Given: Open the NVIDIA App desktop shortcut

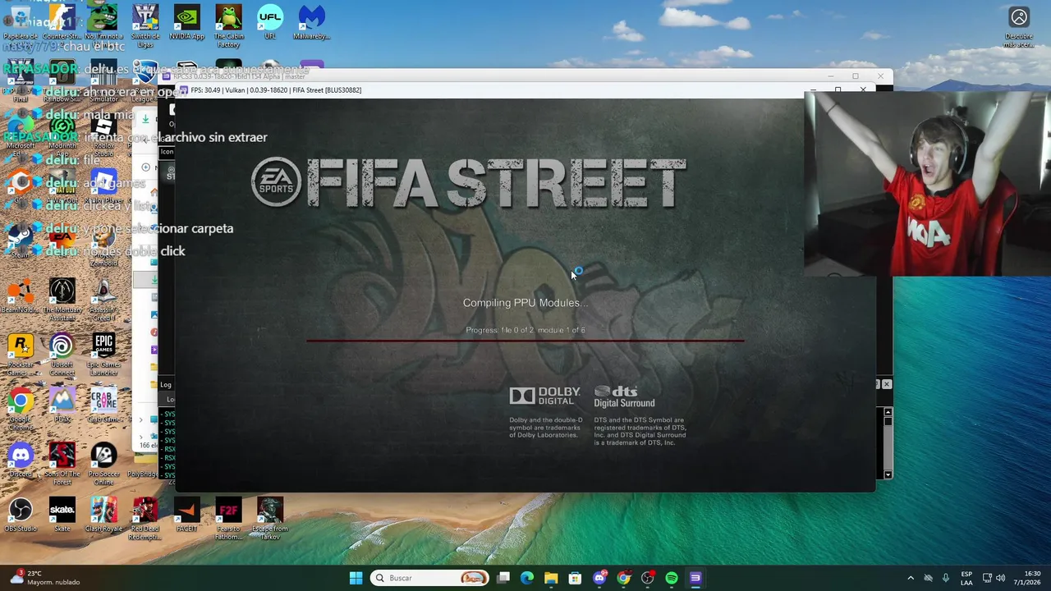Looking at the screenshot, I should pos(186,22).
